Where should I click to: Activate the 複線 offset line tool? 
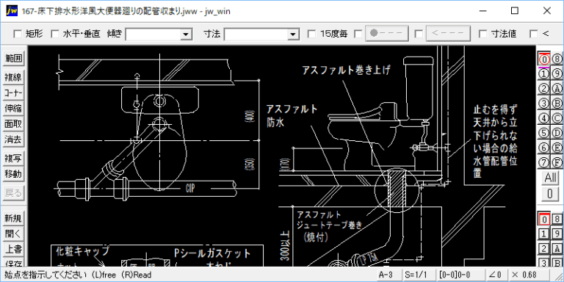point(13,77)
